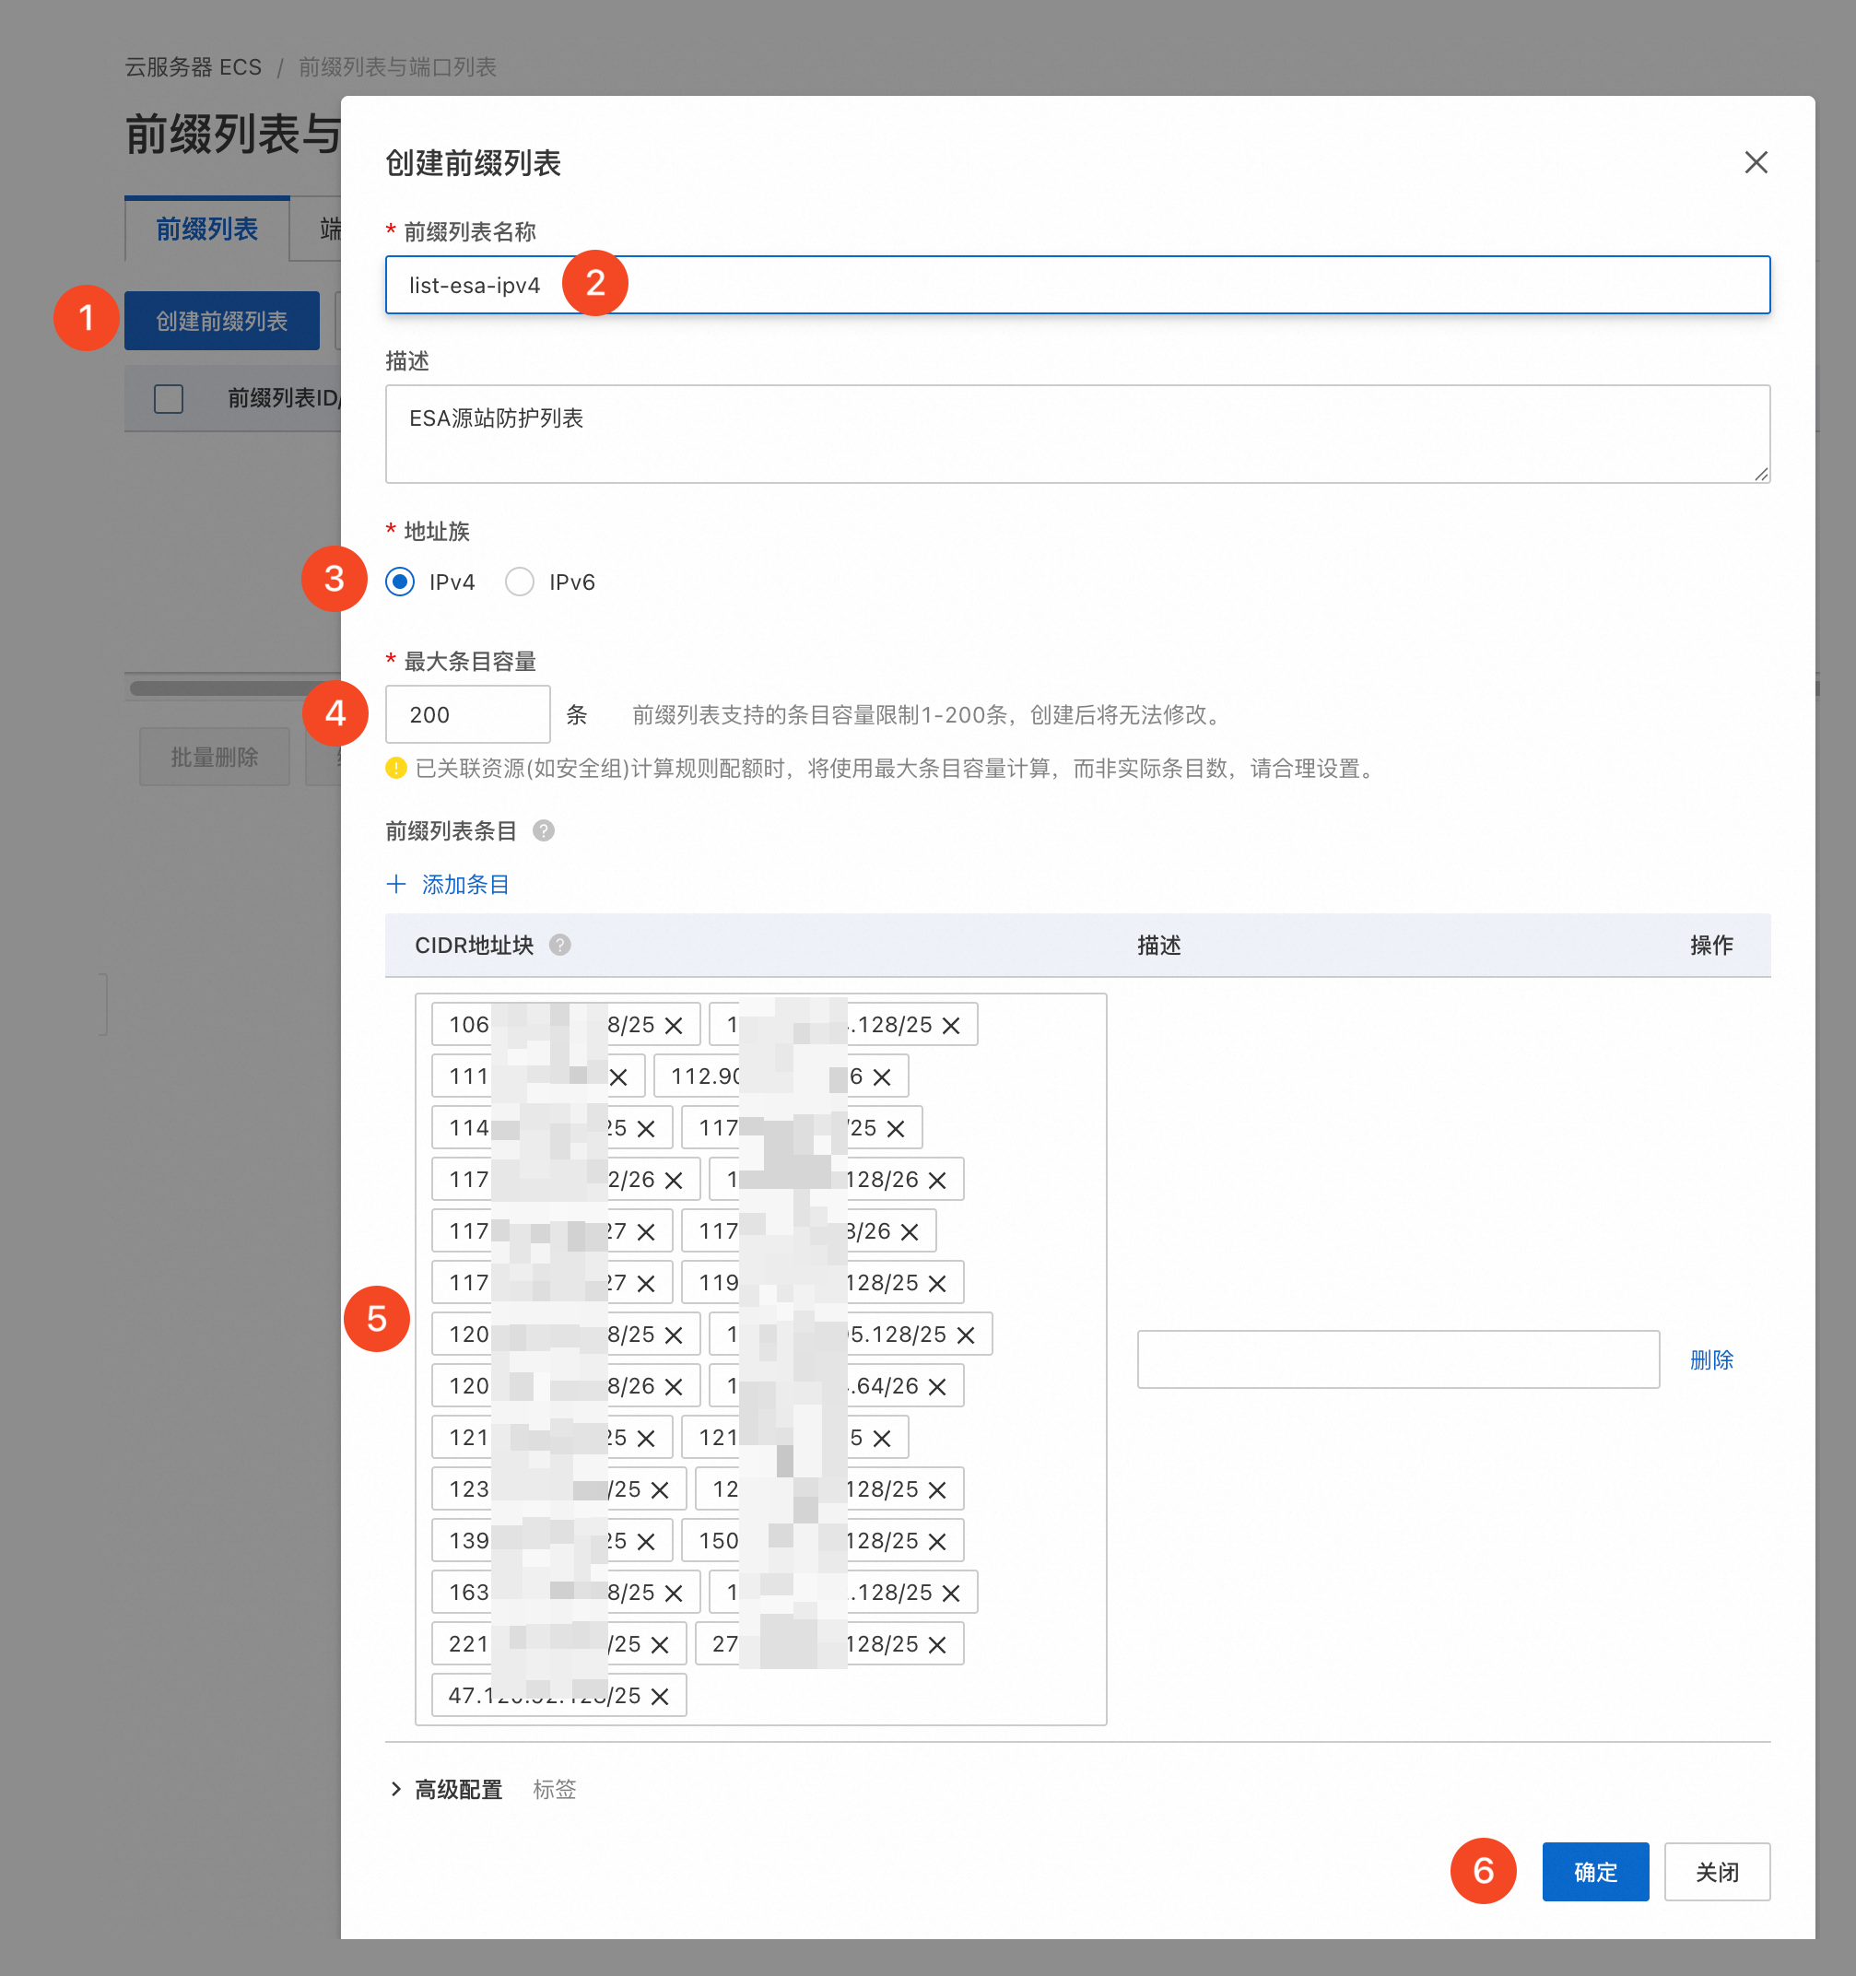The image size is (1856, 1976).
Task: Close the create prefix list dialog
Action: (1755, 162)
